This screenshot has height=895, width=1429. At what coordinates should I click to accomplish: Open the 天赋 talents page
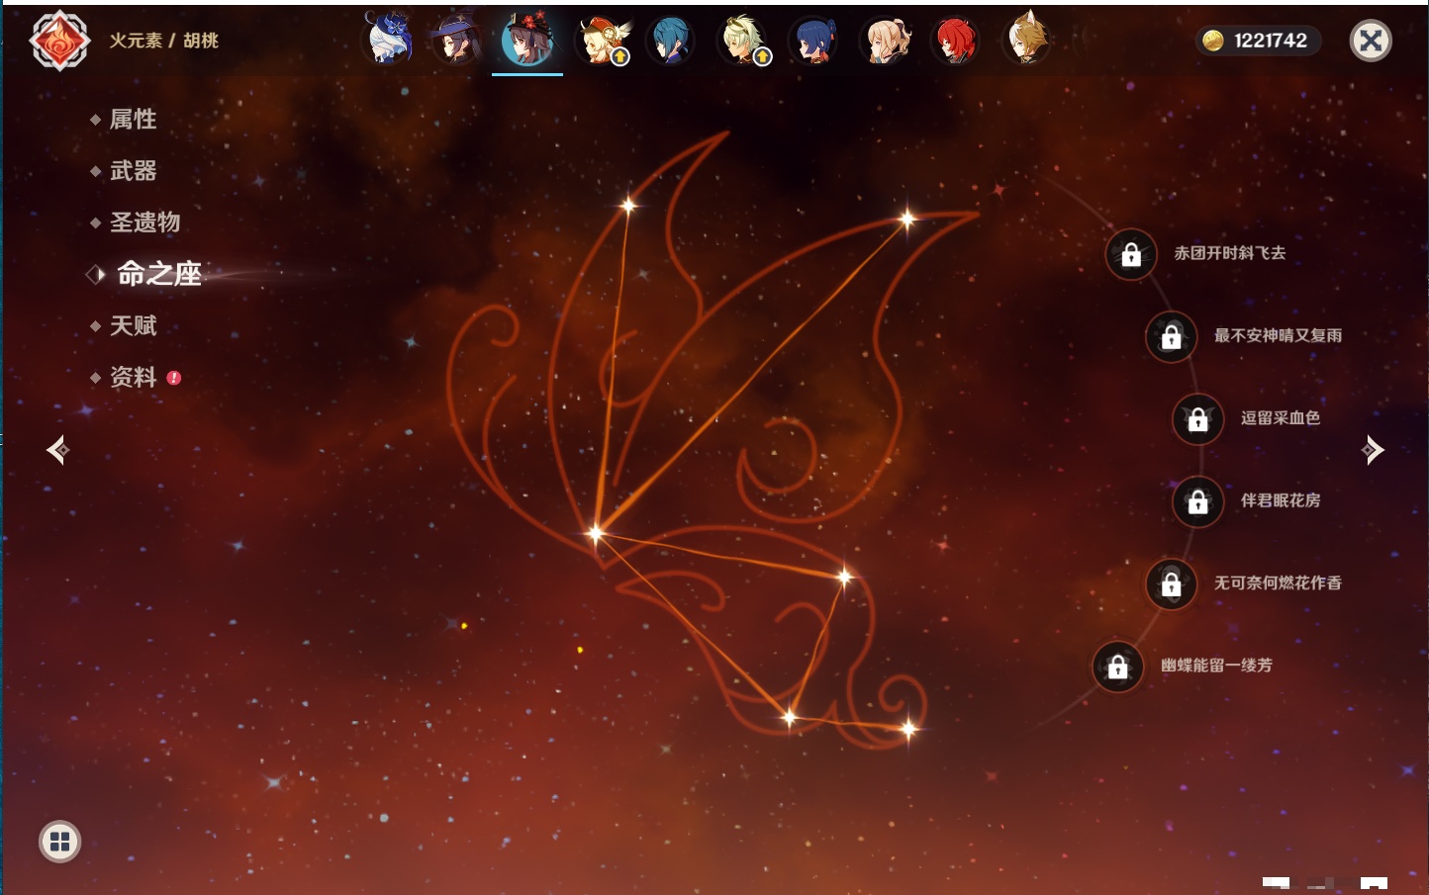tap(133, 325)
